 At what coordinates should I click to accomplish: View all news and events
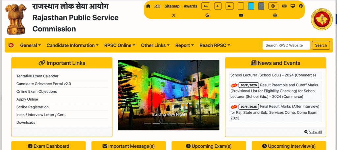316,132
